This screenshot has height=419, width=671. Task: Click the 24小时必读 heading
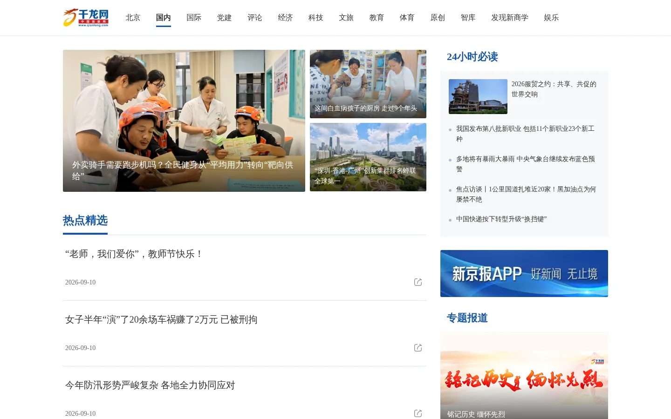(x=472, y=57)
